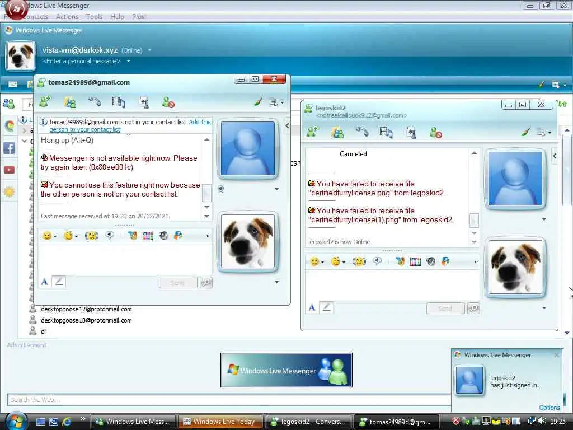The image size is (573, 430).
Task: Click Send button in tomas24989d window
Action: (178, 283)
